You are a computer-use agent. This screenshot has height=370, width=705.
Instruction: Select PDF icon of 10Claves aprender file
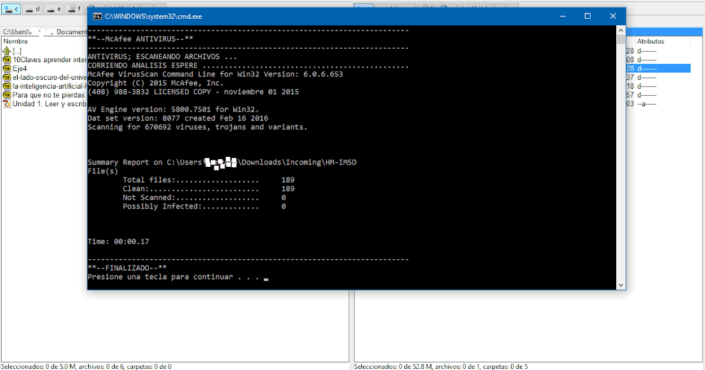click(x=7, y=60)
